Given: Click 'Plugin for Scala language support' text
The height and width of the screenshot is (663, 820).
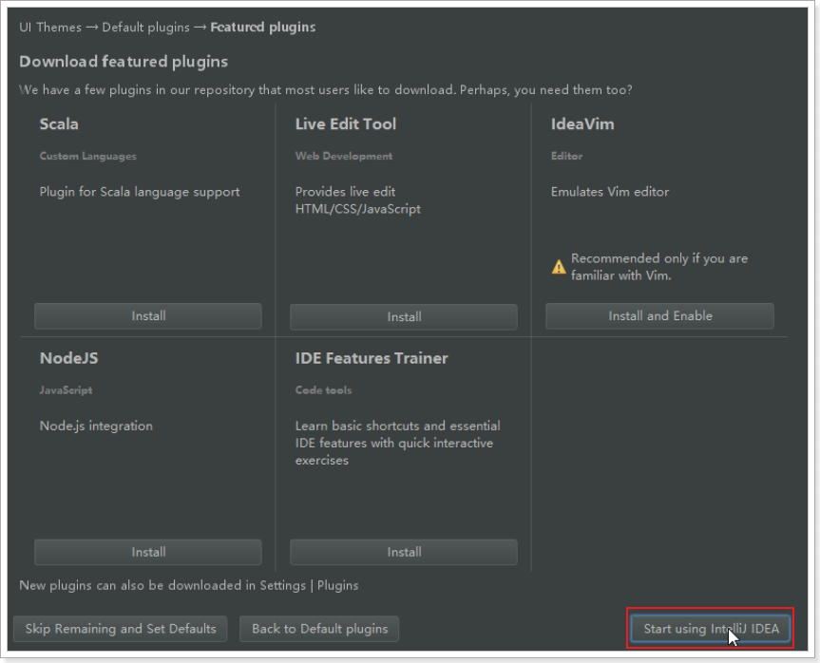Looking at the screenshot, I should (140, 192).
